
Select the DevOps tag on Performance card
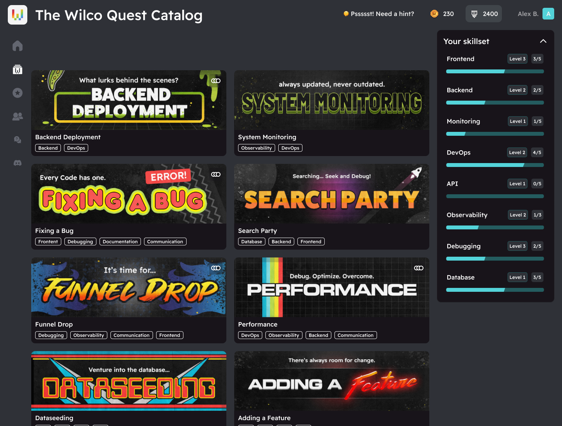250,335
